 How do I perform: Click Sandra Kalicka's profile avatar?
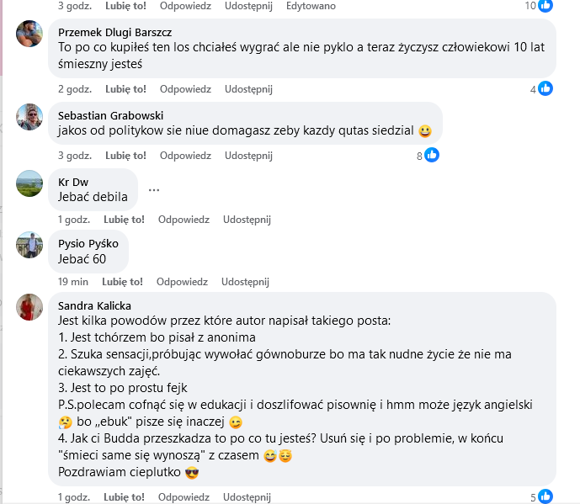pos(29,307)
